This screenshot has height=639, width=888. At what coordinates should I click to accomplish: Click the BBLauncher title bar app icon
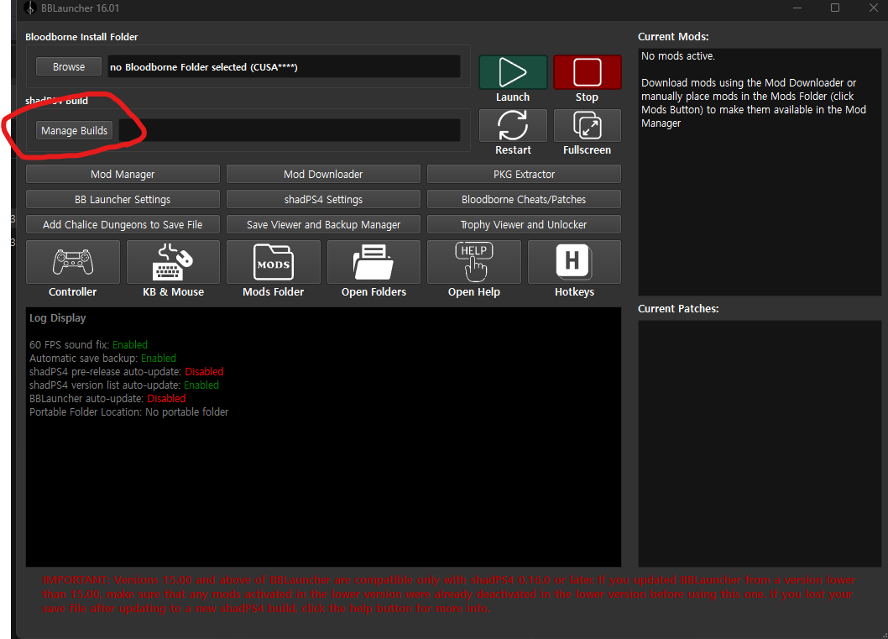[x=30, y=8]
